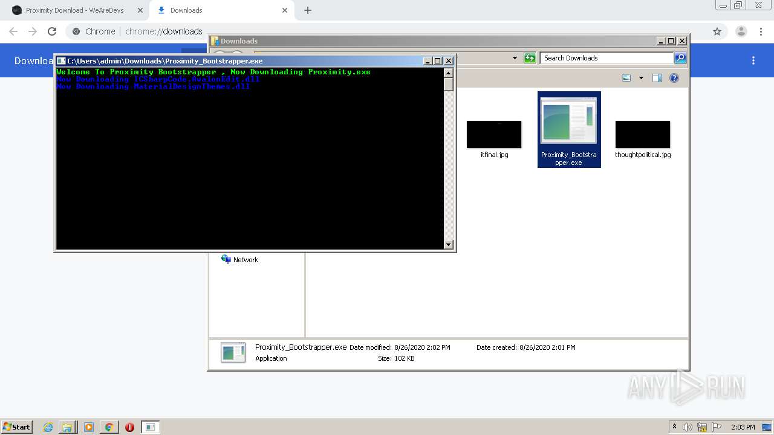774x435 pixels.
Task: Close the Proximity Download - WeAreDevs tab
Action: click(x=140, y=10)
